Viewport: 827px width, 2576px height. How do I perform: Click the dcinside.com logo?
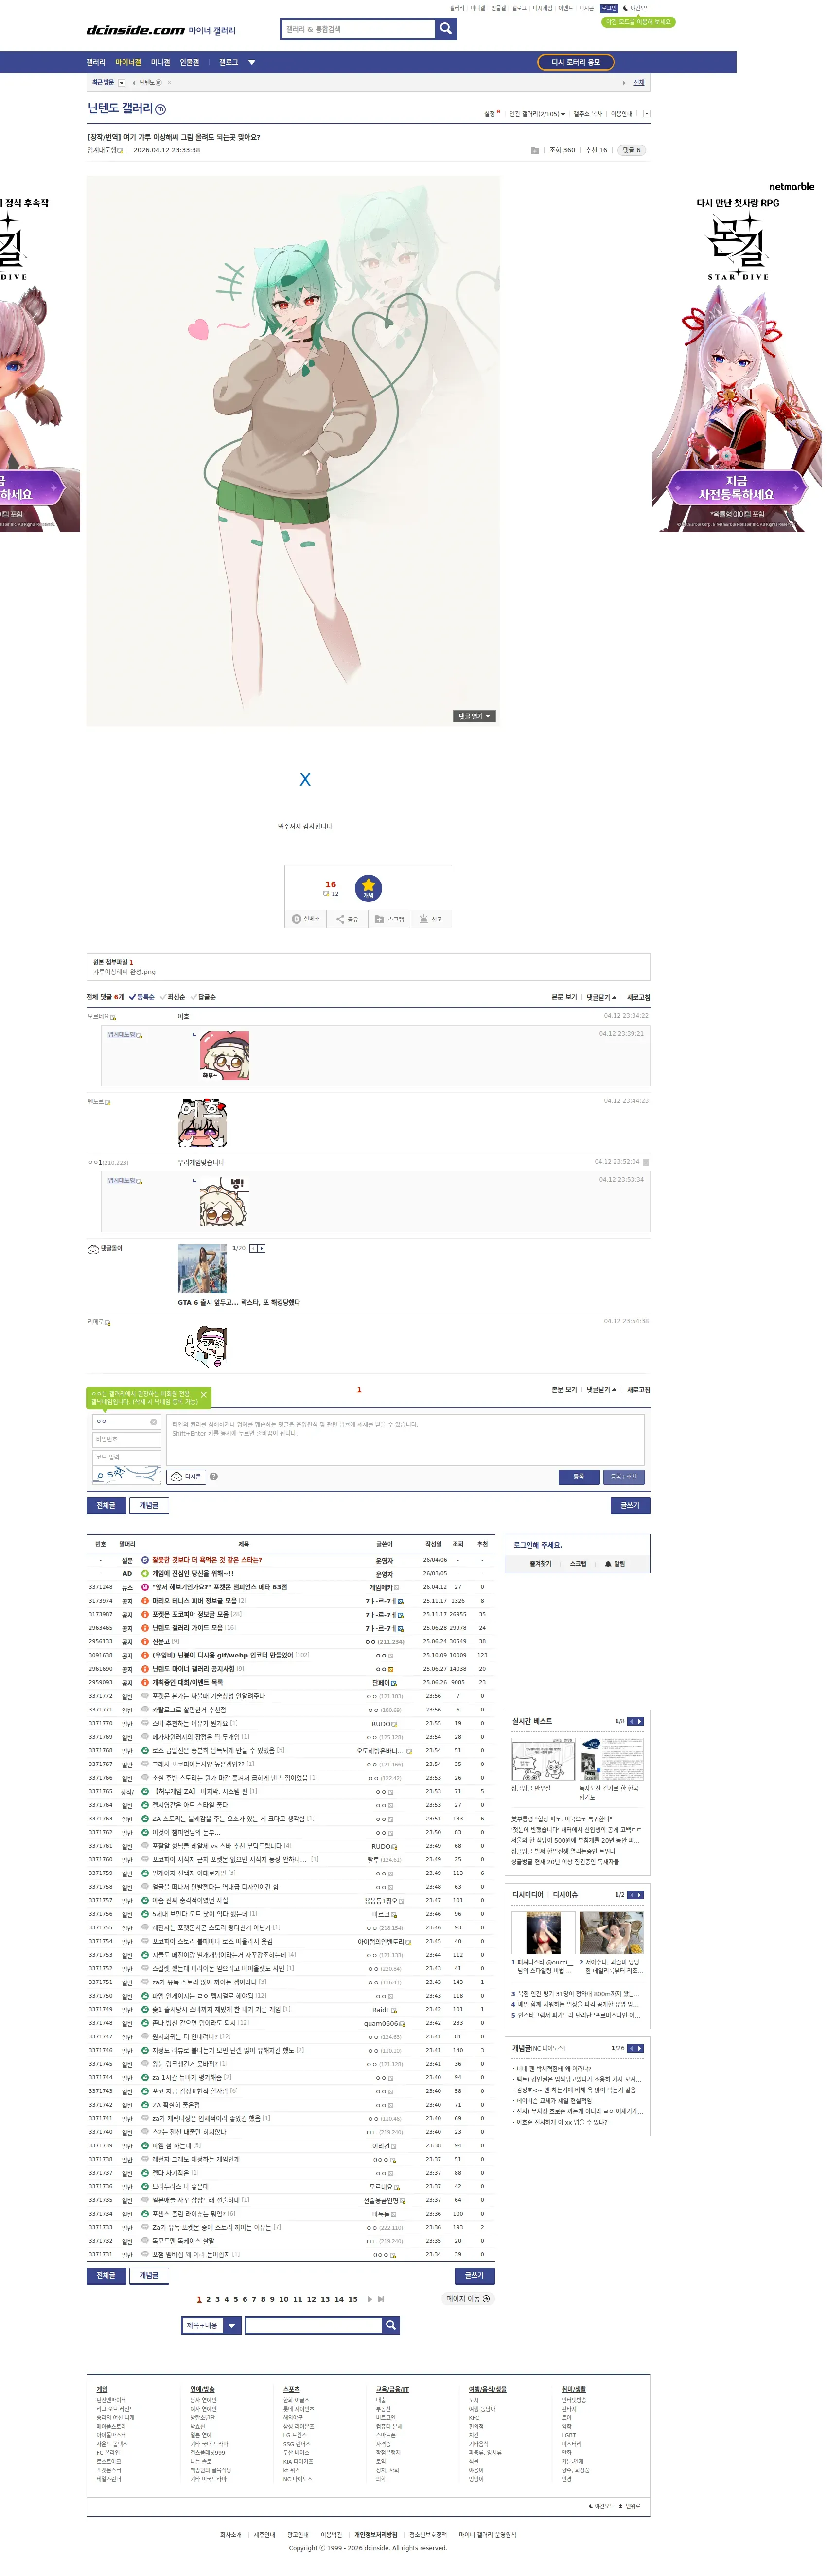(135, 30)
